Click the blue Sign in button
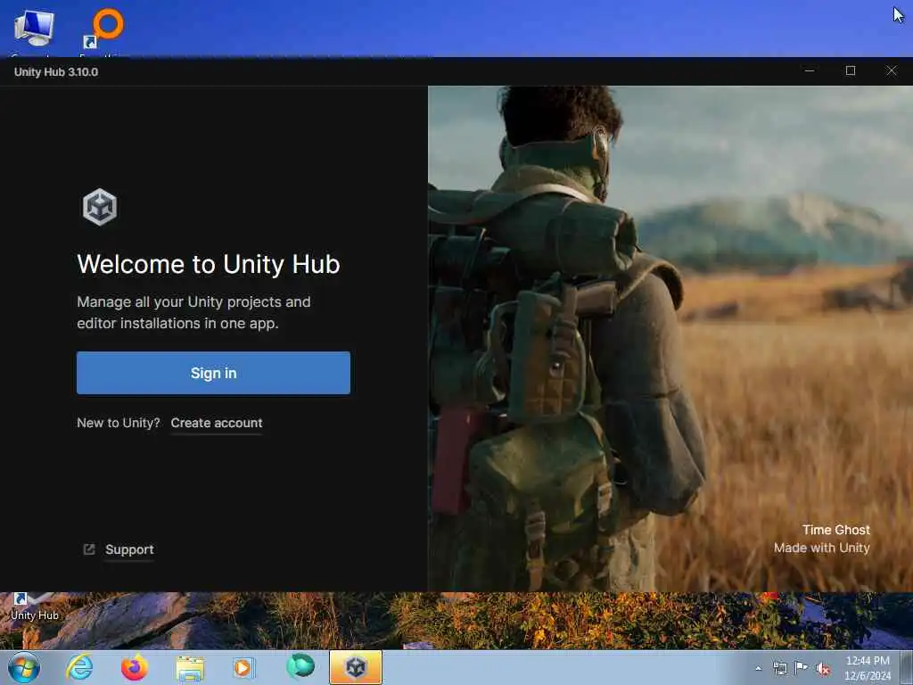The height and width of the screenshot is (685, 913). pyautogui.click(x=213, y=373)
